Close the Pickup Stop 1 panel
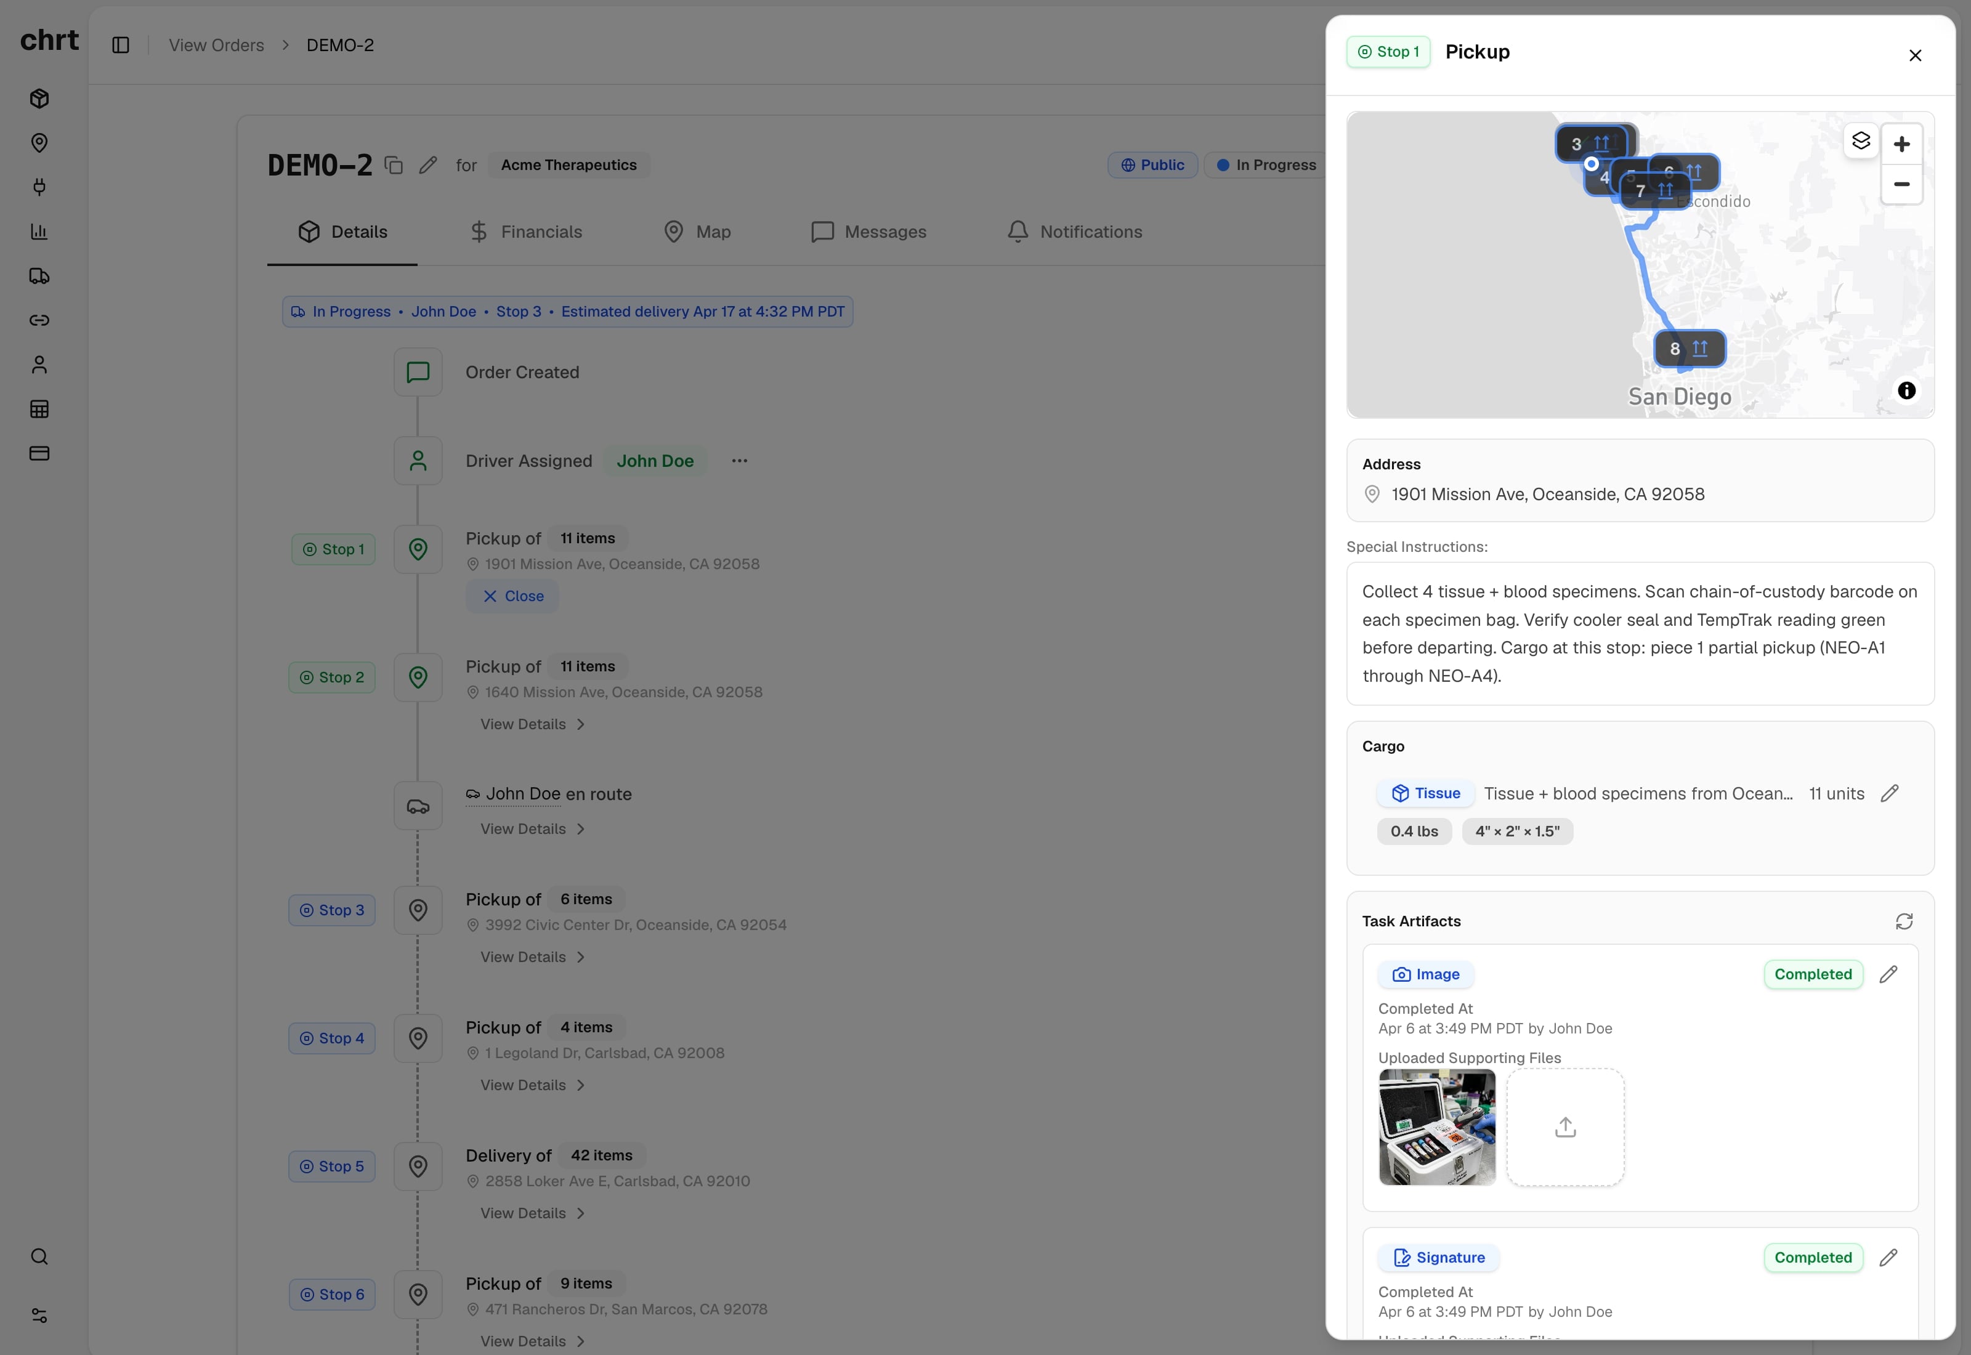Screen dimensions: 1971x1355 click(x=1915, y=55)
